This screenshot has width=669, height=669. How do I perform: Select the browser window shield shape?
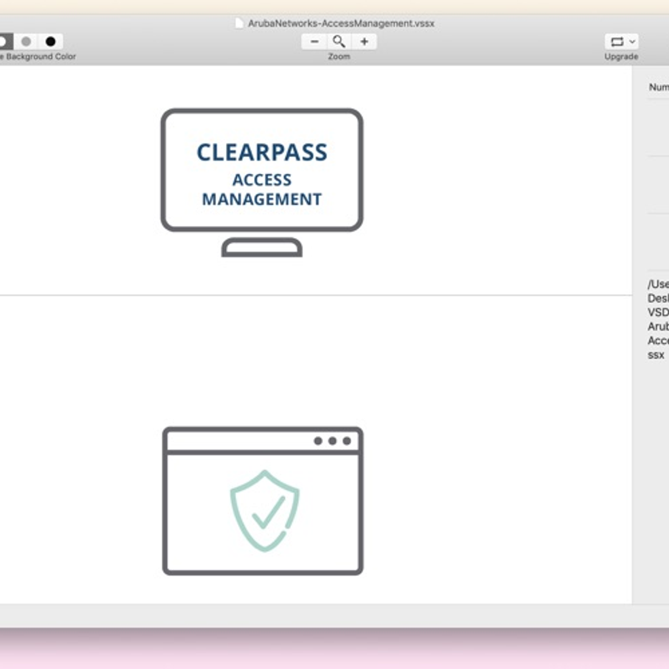pyautogui.click(x=263, y=500)
